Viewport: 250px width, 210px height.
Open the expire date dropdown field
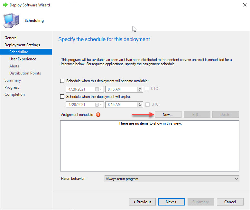point(85,105)
